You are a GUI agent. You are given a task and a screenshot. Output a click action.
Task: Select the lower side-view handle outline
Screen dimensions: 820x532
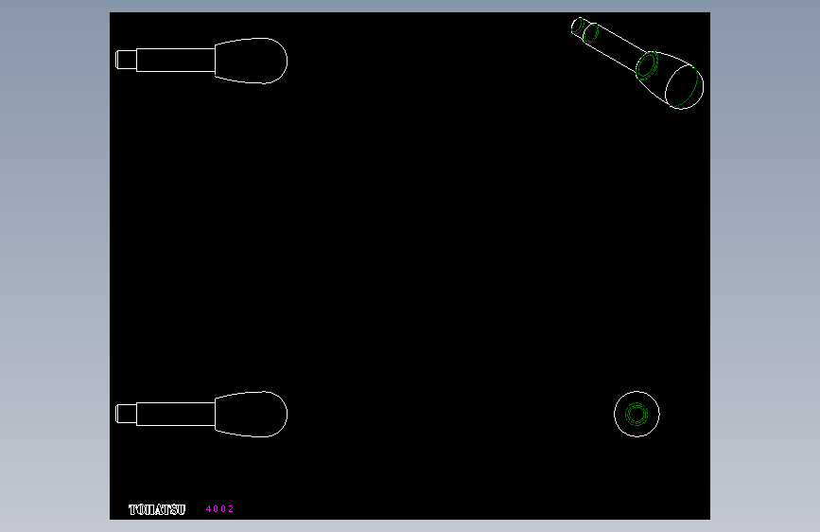pos(201,415)
